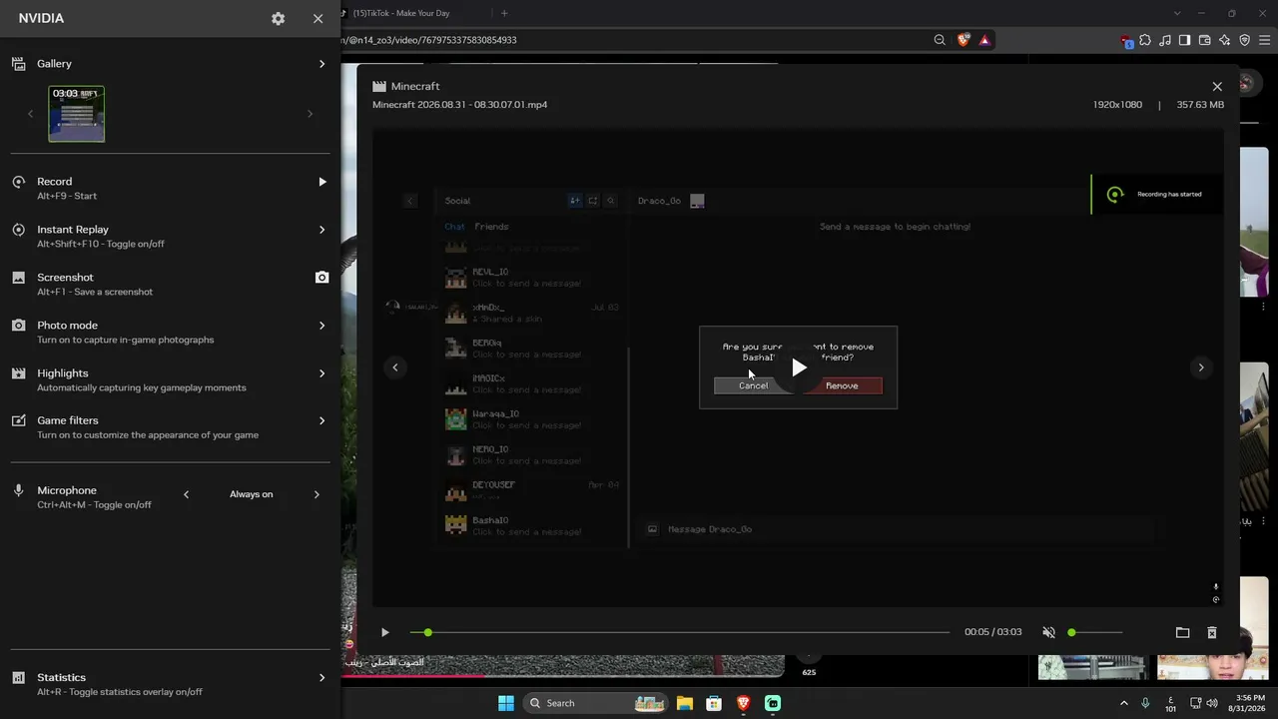The image size is (1278, 719).
Task: Expand Photo mode options
Action: [321, 326]
